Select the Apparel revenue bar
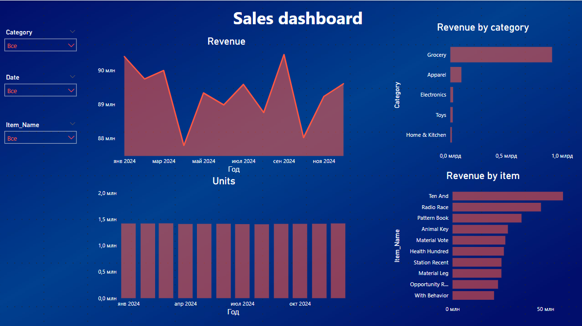This screenshot has height=326, width=582. [456, 74]
